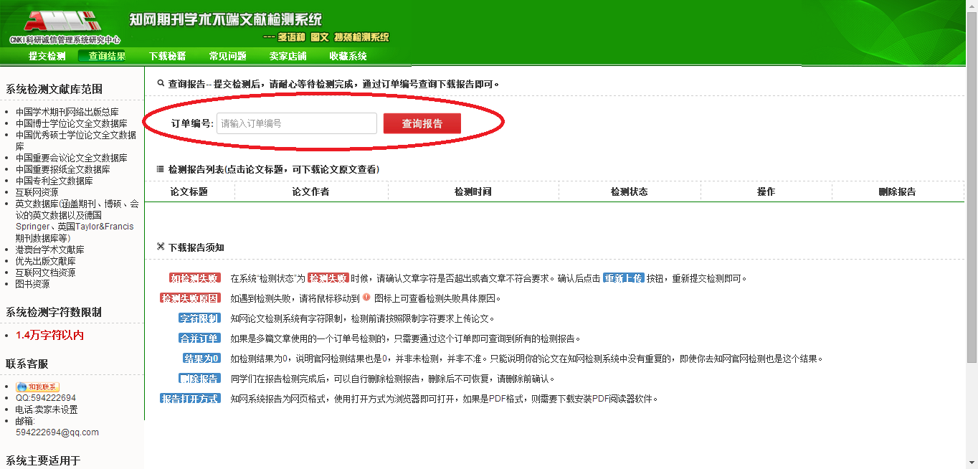This screenshot has width=978, height=469.
Task: Click the 图书资源 sidebar item
Action: [33, 284]
